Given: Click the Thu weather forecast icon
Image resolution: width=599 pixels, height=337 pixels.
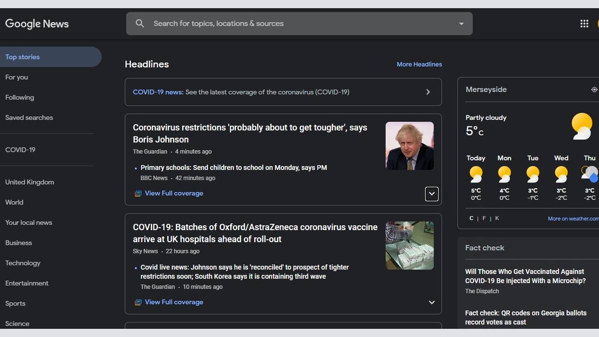Looking at the screenshot, I should click(x=590, y=174).
